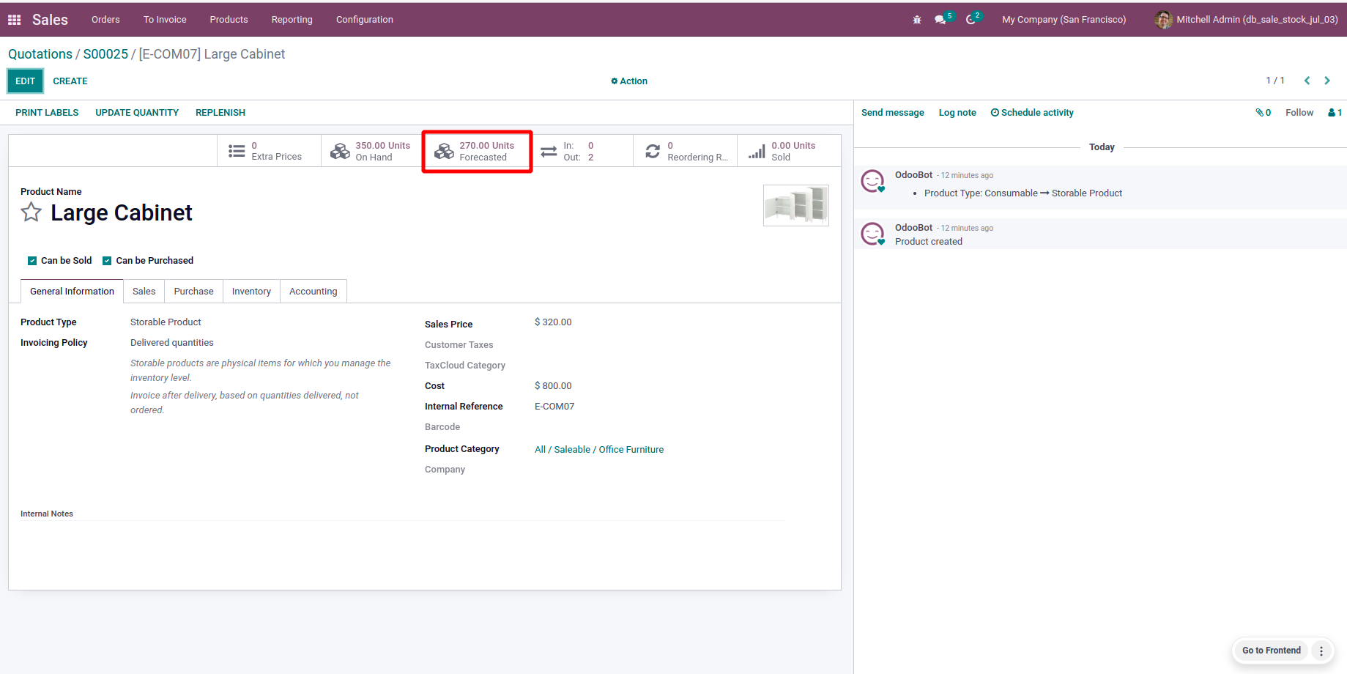Go to next record arrow

[1327, 81]
